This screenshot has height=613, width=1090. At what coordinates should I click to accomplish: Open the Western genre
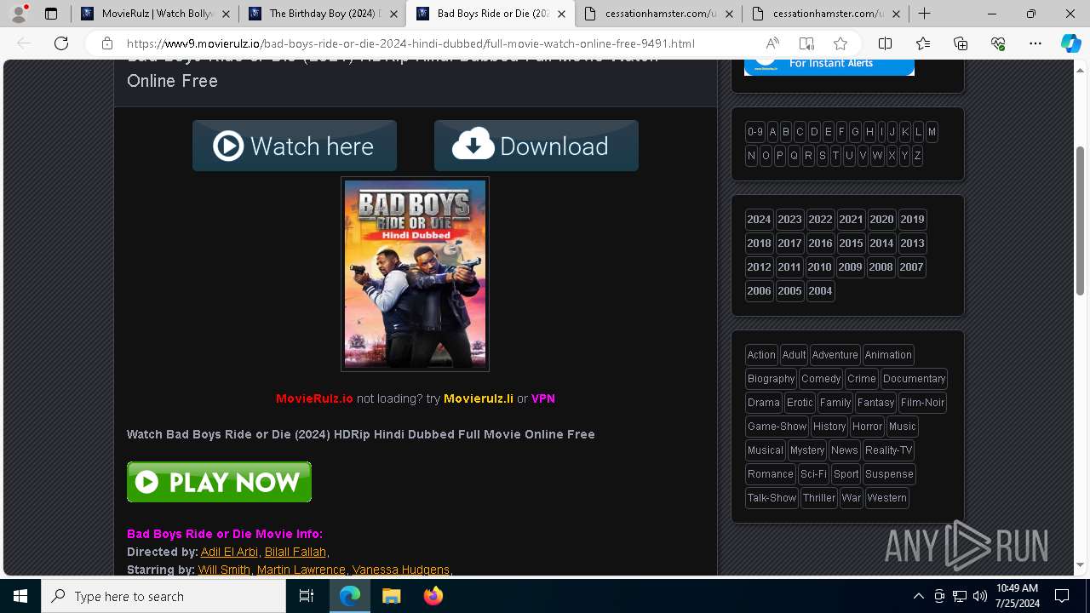[886, 498]
